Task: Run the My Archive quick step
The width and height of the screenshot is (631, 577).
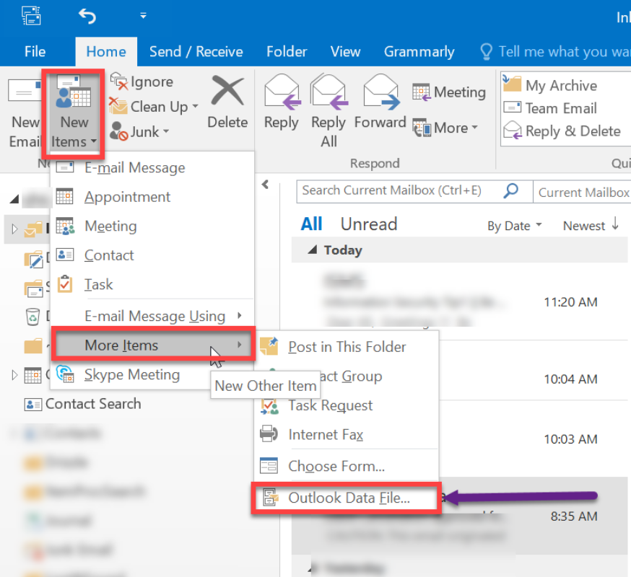Action: [x=550, y=85]
